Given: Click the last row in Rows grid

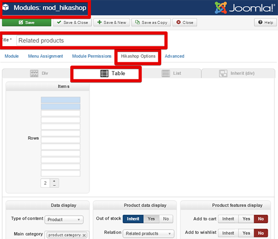Looking at the screenshot, I should coord(61,173).
